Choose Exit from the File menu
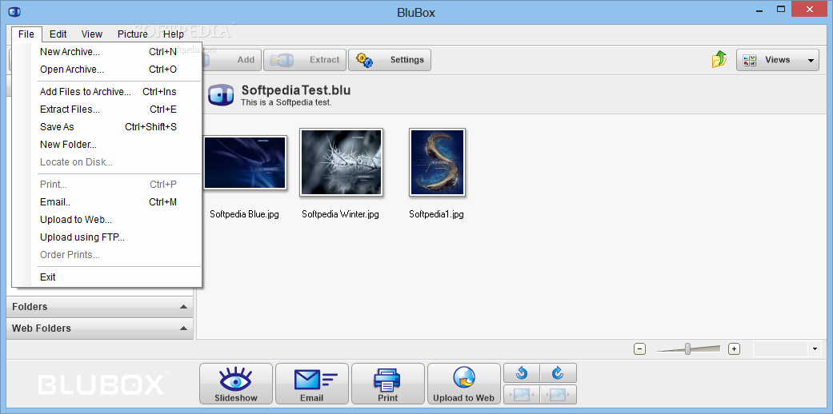The image size is (833, 414). [x=108, y=277]
